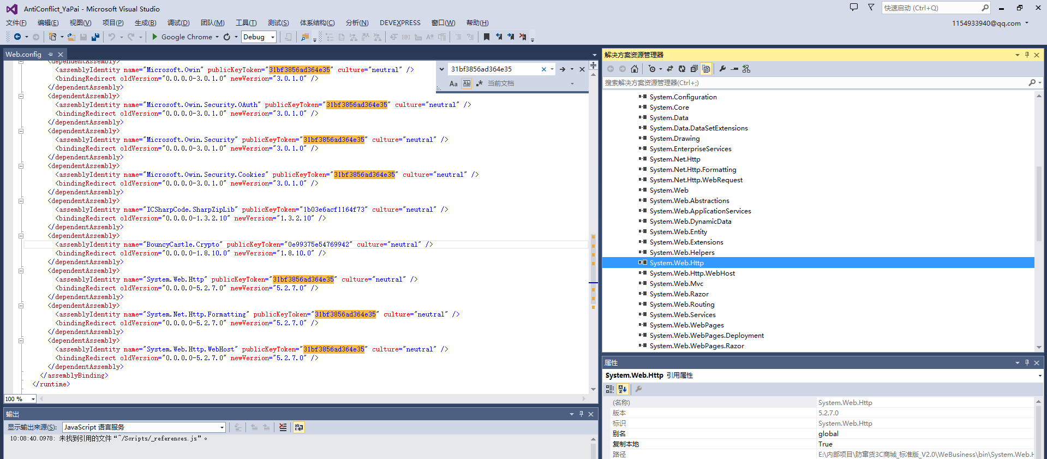Toggle Match Case (Aa) in the find box
Viewport: 1047px width, 459px height.
click(x=453, y=84)
